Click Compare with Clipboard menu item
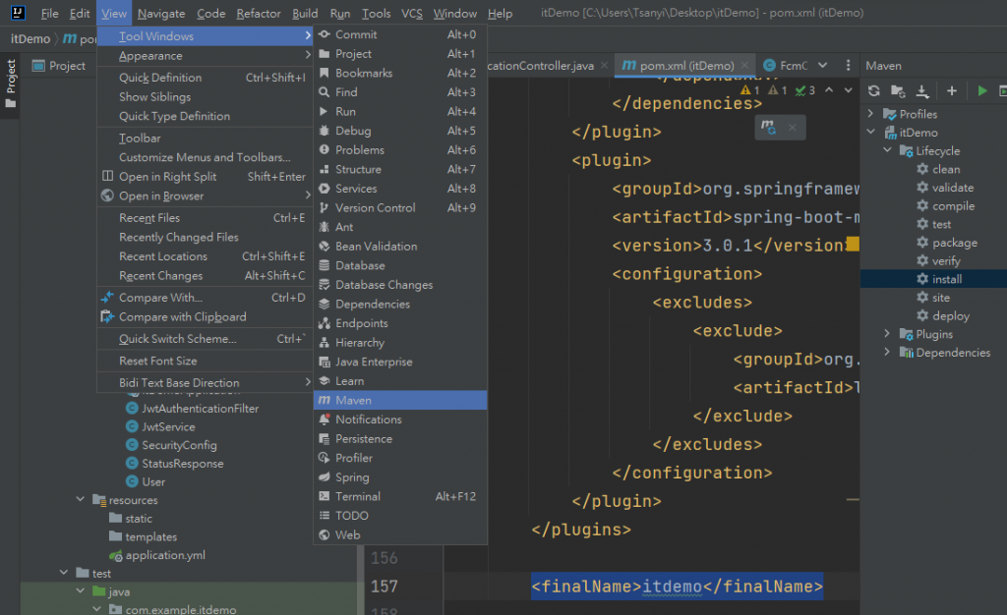Viewport: 1007px width, 615px height. pyautogui.click(x=205, y=316)
